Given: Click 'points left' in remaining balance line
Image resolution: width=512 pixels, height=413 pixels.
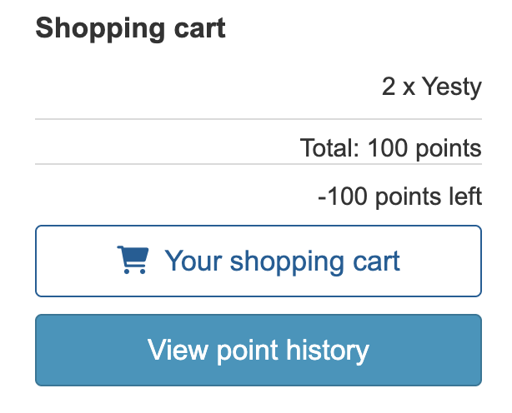Looking at the screenshot, I should [x=426, y=197].
